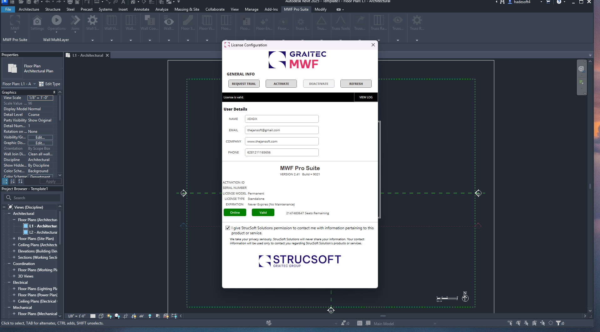Image resolution: width=600 pixels, height=332 pixels.
Task: Click the Edit Type icon
Action: click(x=41, y=84)
